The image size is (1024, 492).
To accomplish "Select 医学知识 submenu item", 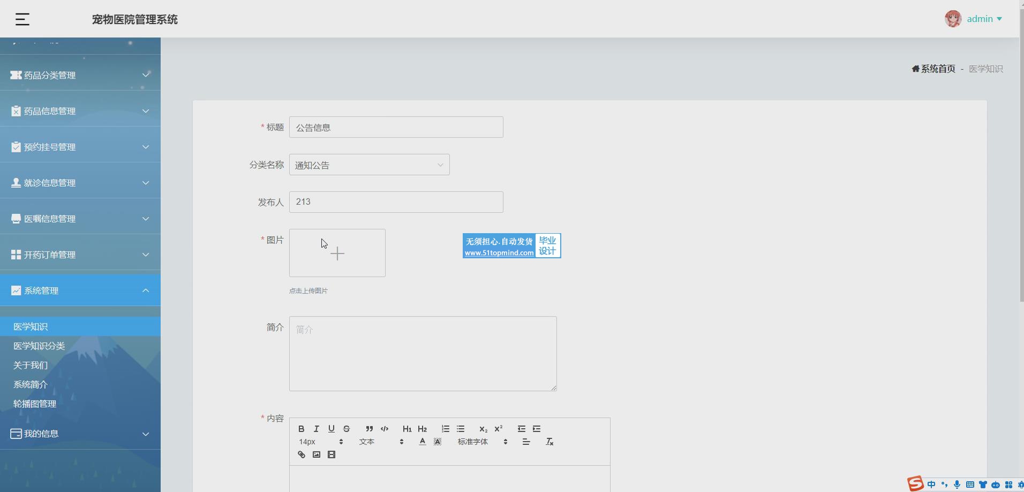I will point(80,326).
